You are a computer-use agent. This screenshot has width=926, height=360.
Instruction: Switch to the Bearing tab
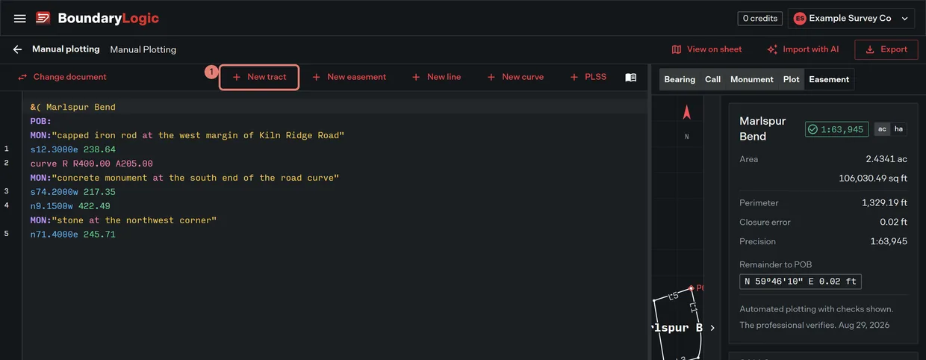point(680,79)
